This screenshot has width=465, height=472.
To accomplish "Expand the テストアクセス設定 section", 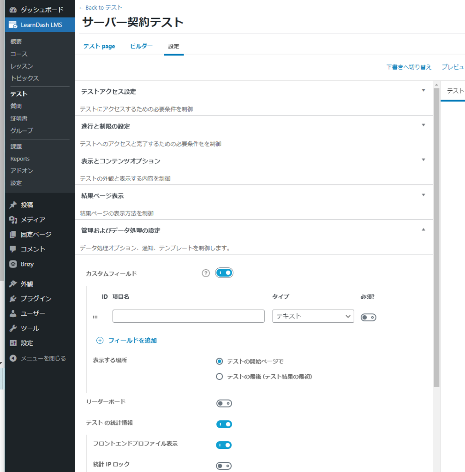I will click(423, 91).
